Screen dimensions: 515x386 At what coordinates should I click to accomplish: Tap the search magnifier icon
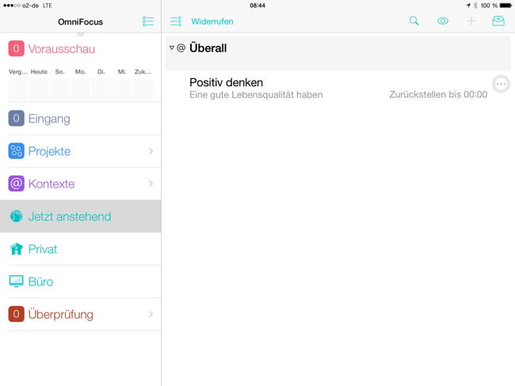[414, 21]
